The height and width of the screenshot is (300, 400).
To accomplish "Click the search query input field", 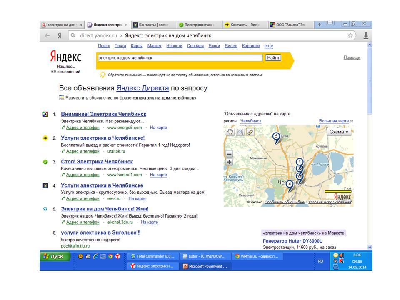I will coord(180,58).
